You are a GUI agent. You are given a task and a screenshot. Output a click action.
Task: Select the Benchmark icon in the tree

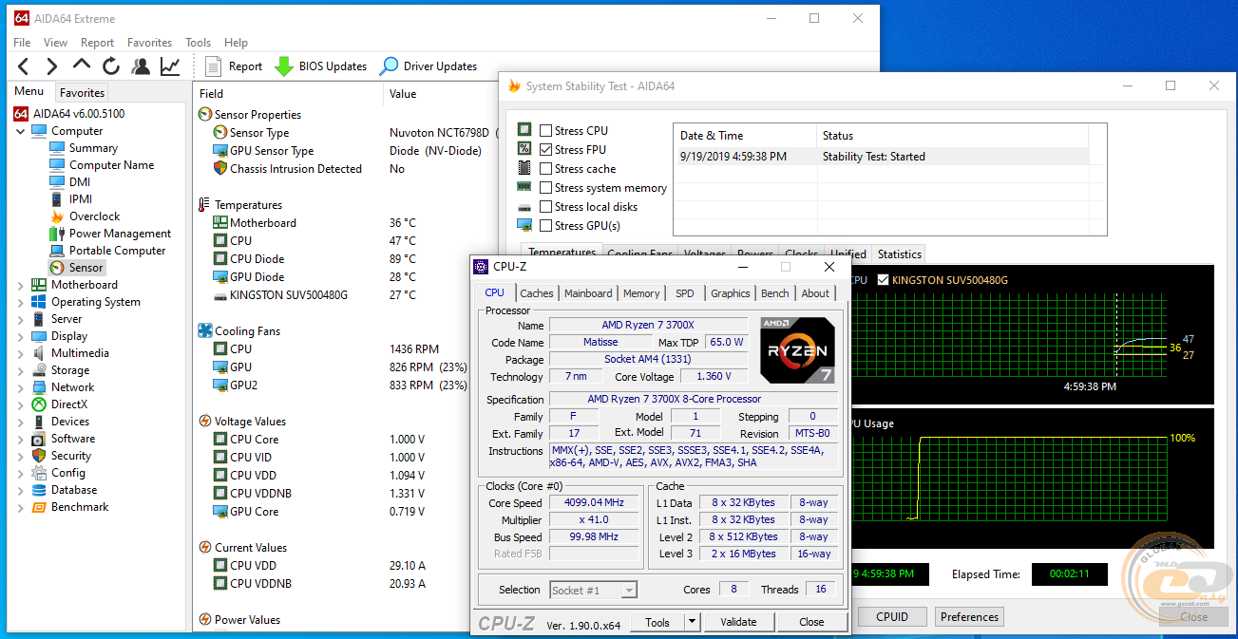click(x=39, y=507)
